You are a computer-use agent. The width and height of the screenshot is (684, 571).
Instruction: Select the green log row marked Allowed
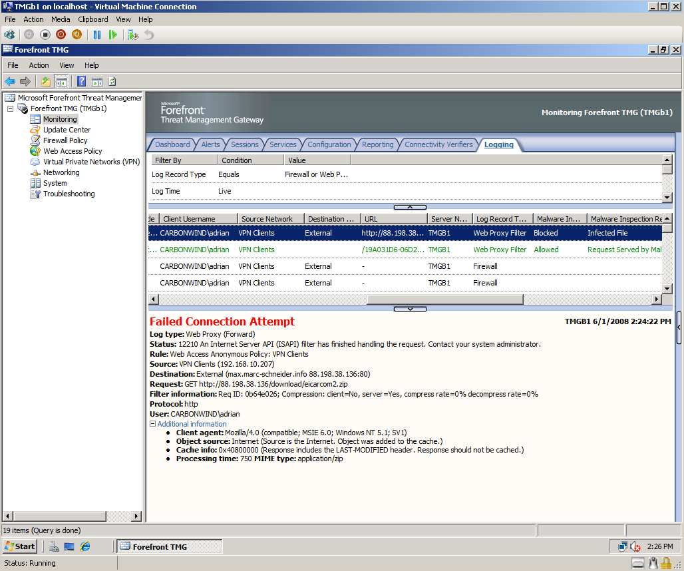click(405, 250)
